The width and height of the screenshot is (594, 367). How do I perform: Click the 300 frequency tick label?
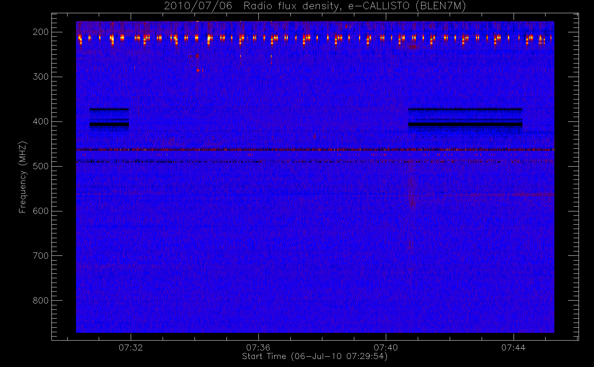tap(40, 77)
